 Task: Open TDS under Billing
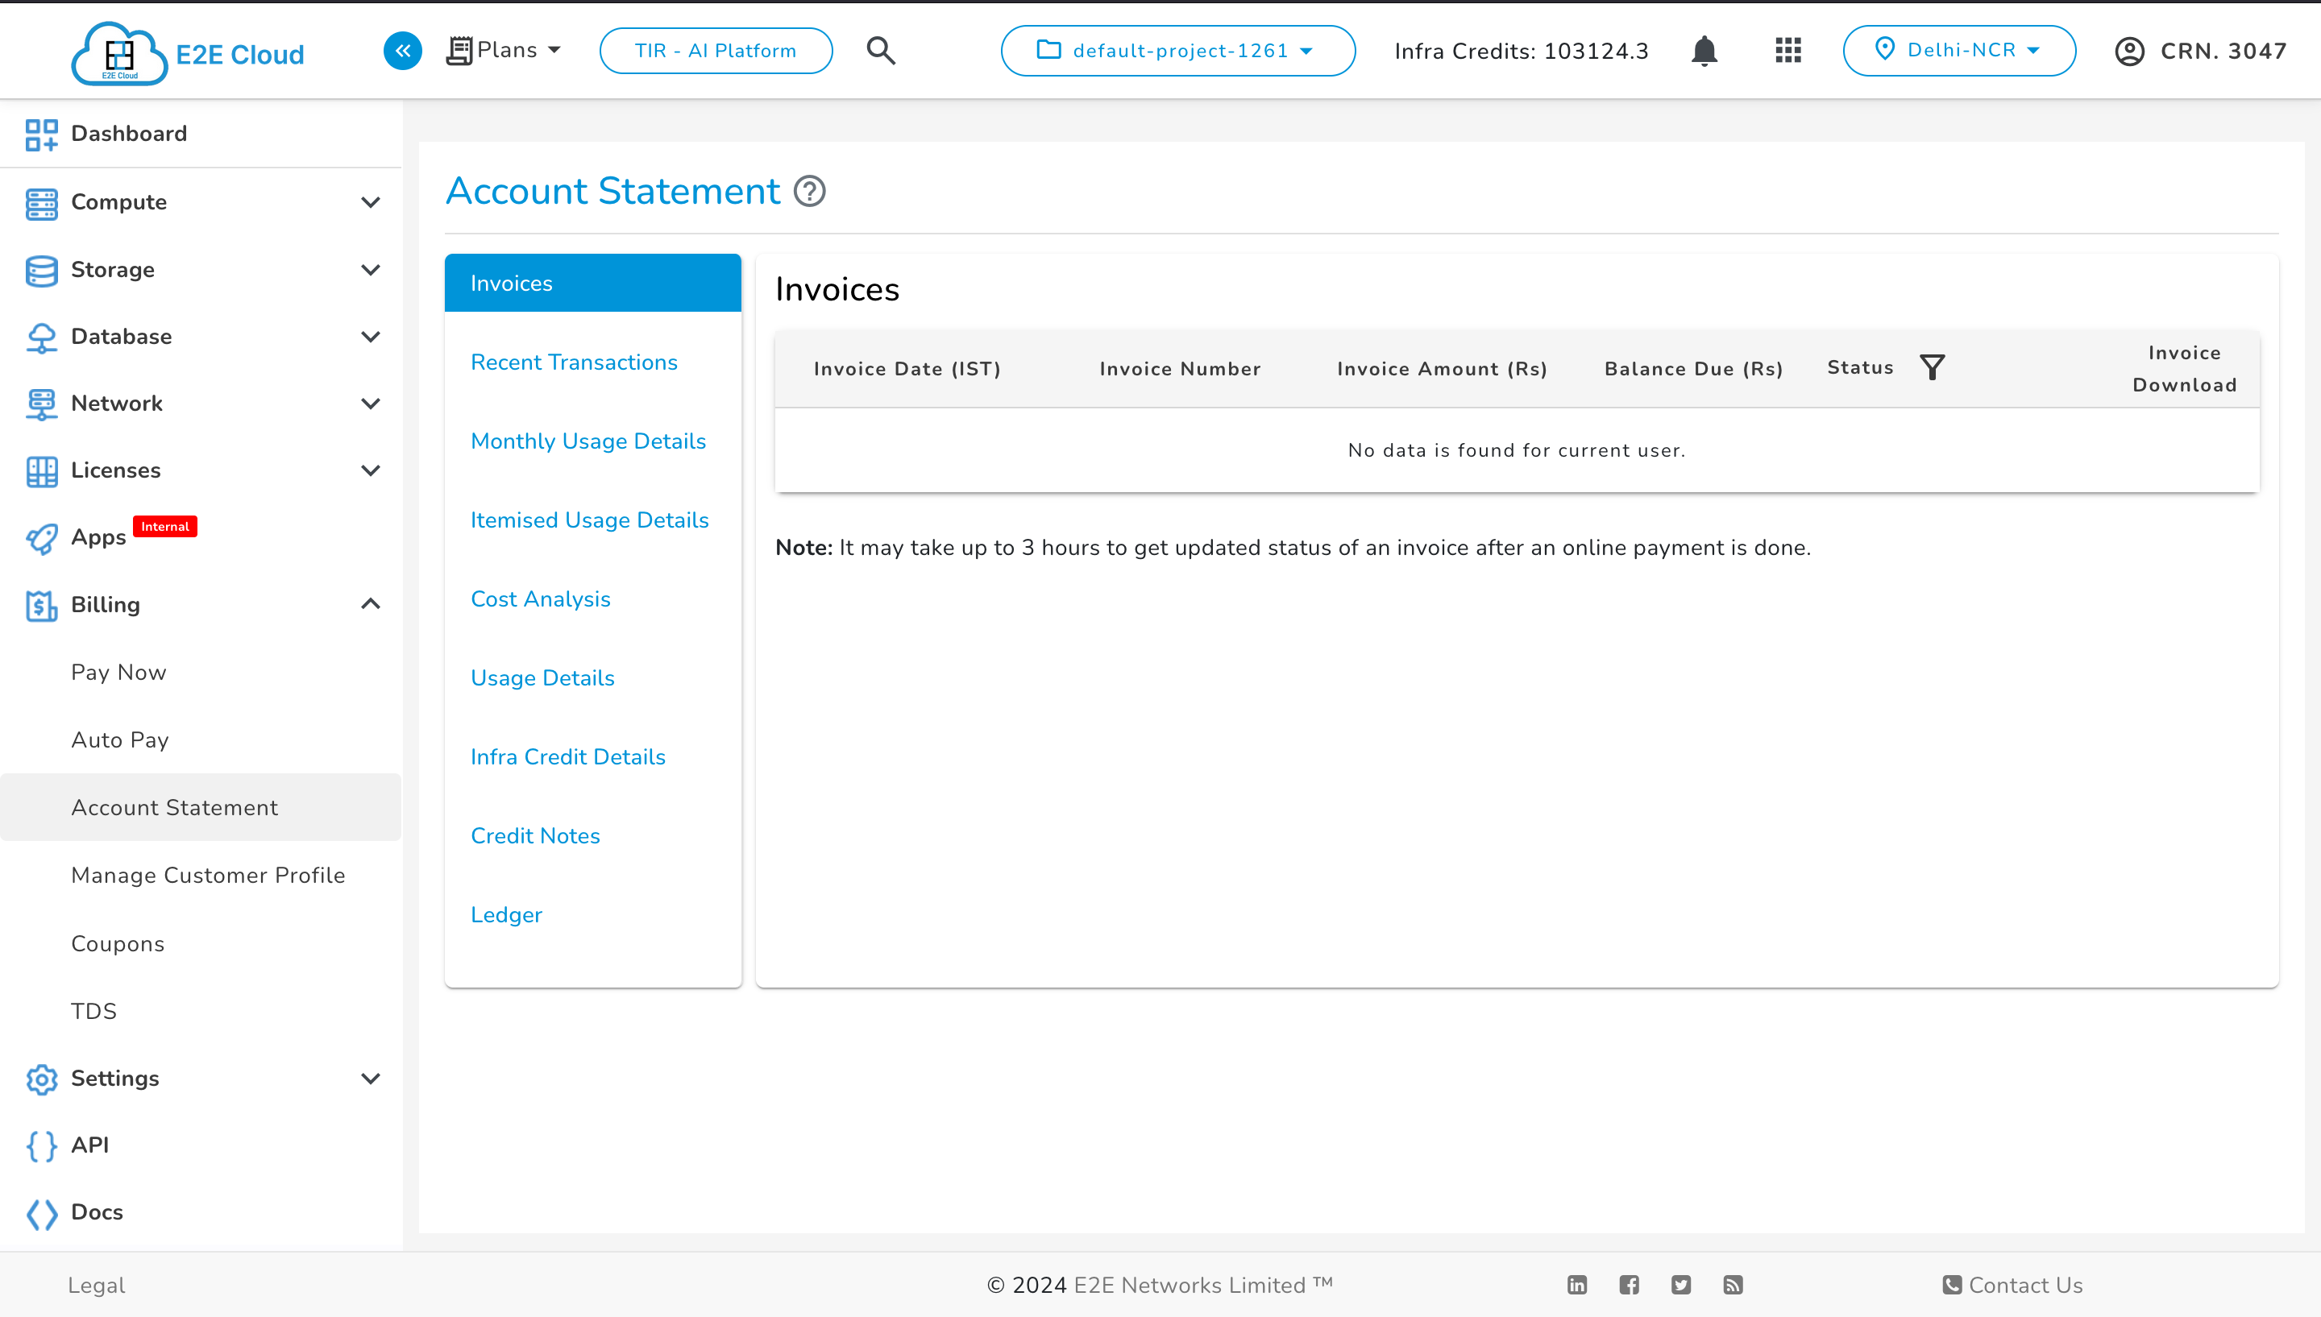[x=94, y=1010]
